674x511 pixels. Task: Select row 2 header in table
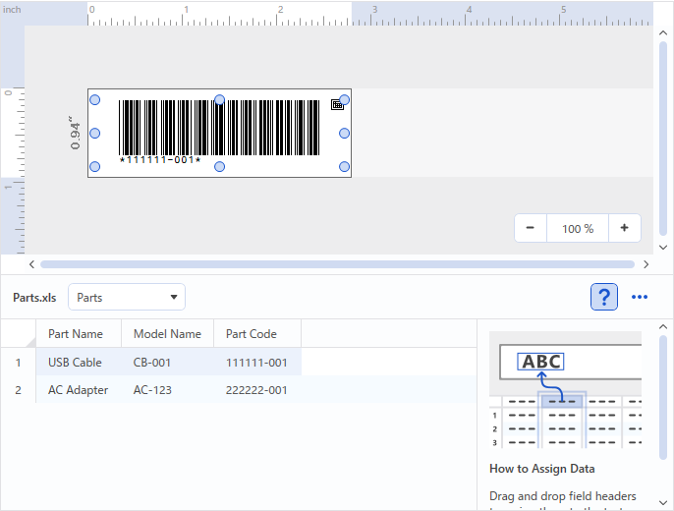pos(18,390)
